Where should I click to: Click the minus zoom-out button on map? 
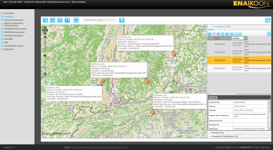pos(45,74)
